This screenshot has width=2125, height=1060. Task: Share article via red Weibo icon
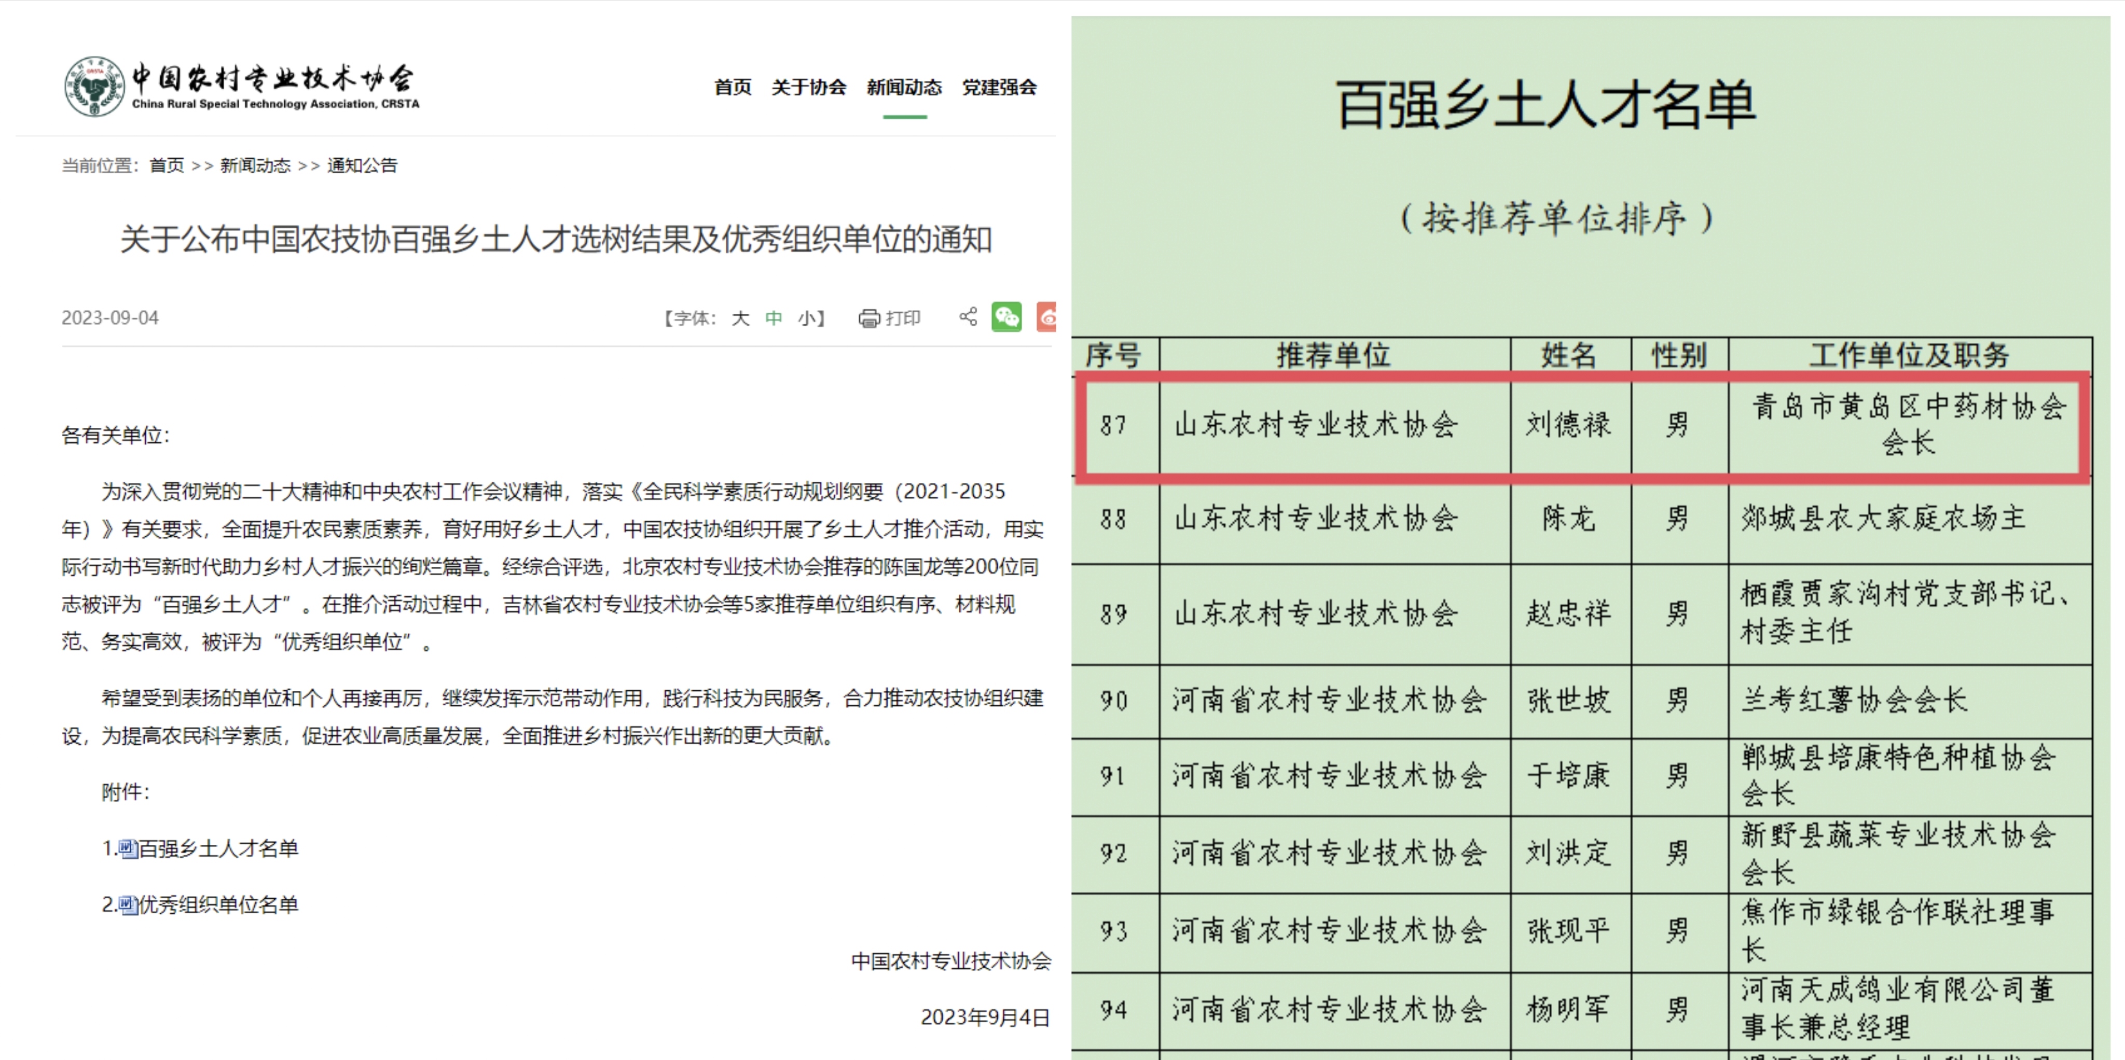pyautogui.click(x=1047, y=317)
